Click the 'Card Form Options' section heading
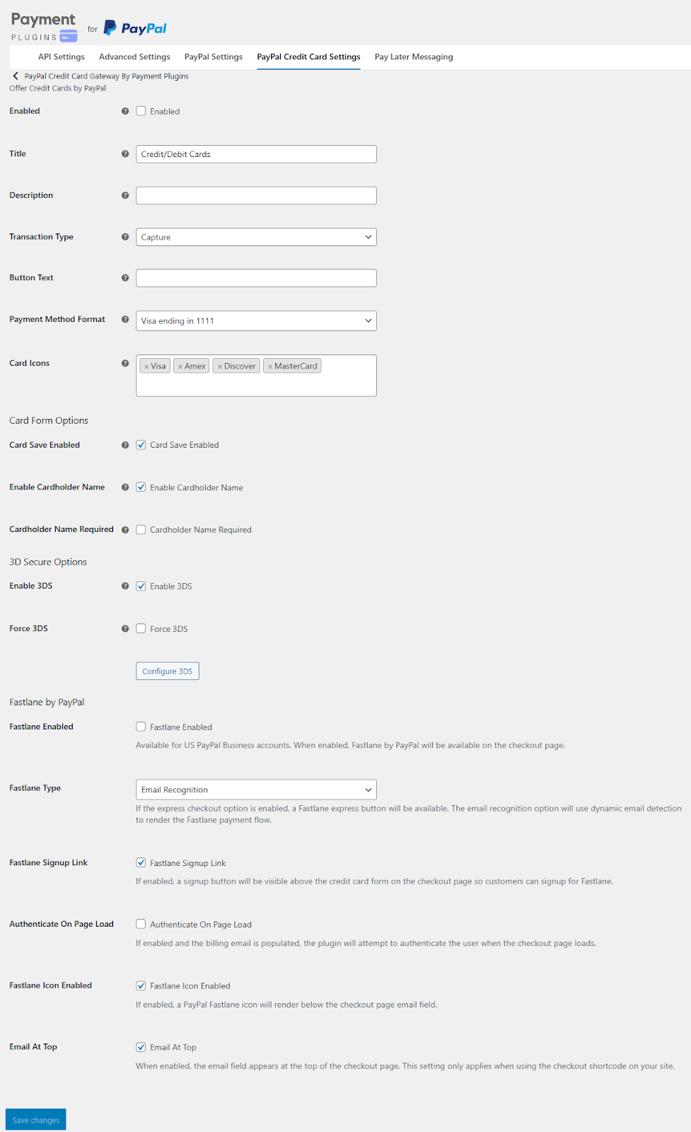This screenshot has height=1132, width=691. (x=49, y=420)
